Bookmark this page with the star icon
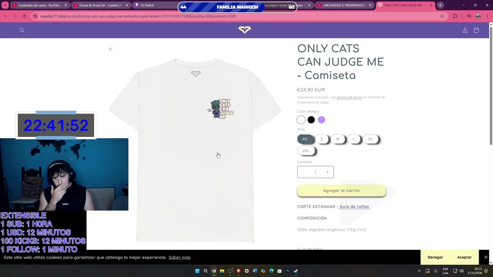 (442, 16)
